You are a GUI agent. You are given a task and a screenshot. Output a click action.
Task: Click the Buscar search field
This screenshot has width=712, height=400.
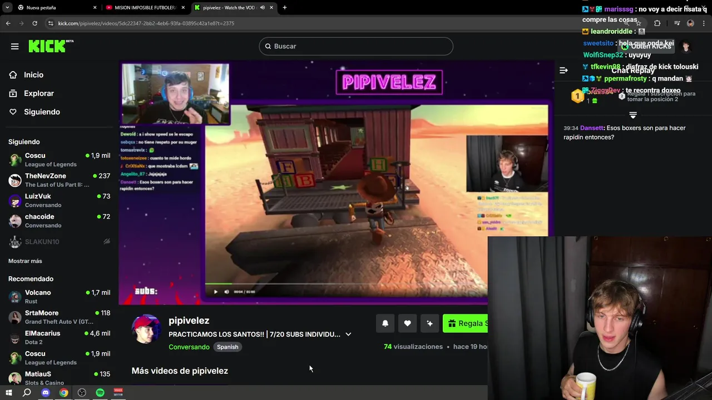click(356, 46)
